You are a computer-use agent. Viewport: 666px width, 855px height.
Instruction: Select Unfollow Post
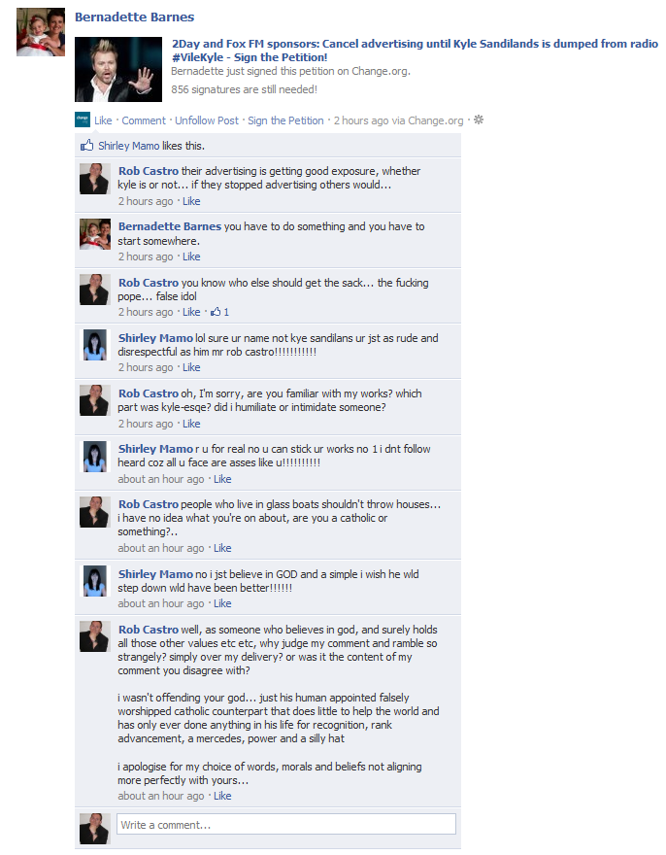click(x=207, y=120)
